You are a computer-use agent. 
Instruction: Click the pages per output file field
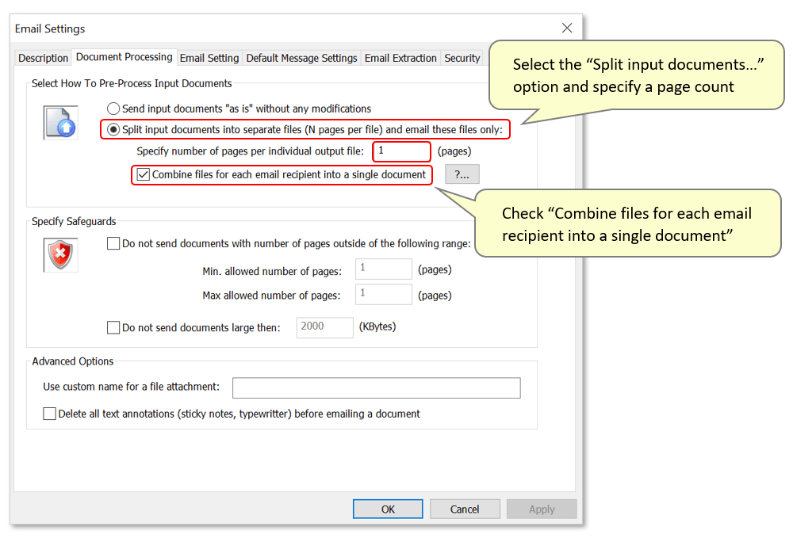[401, 151]
